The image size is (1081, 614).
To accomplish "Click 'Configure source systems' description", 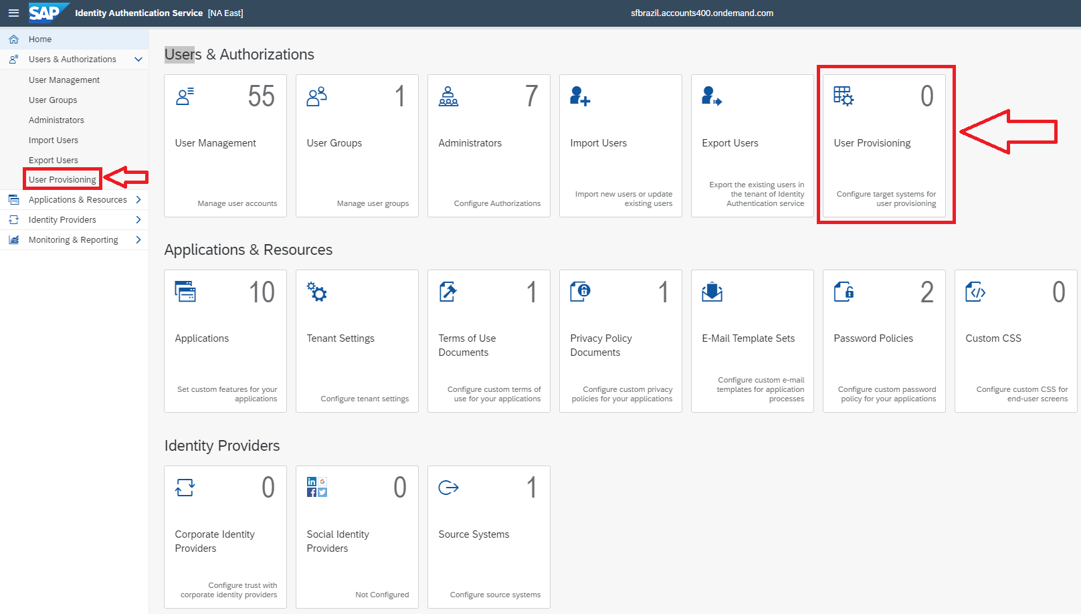I will tap(495, 595).
